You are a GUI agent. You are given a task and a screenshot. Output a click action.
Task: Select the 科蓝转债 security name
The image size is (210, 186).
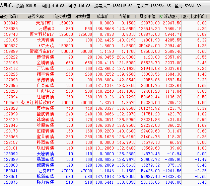tap(45, 143)
